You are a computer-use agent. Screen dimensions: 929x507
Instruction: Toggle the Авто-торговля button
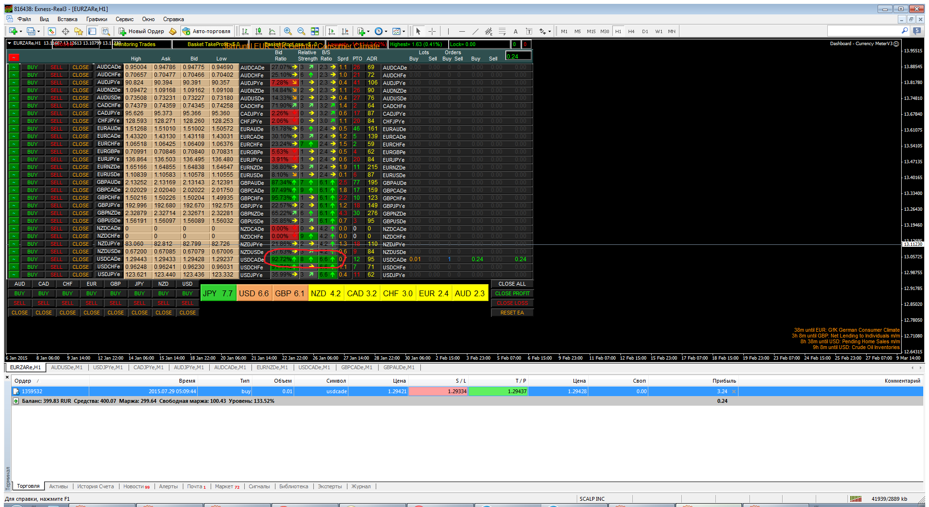(x=206, y=31)
